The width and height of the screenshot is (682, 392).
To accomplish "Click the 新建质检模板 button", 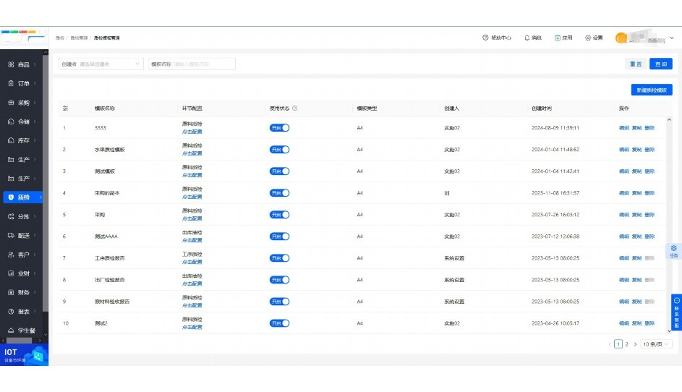I will click(x=652, y=90).
